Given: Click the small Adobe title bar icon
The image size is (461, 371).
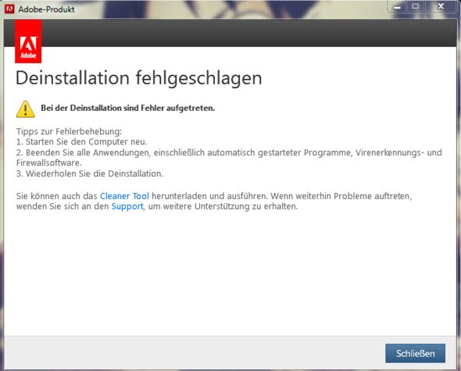Looking at the screenshot, I should click(x=9, y=9).
